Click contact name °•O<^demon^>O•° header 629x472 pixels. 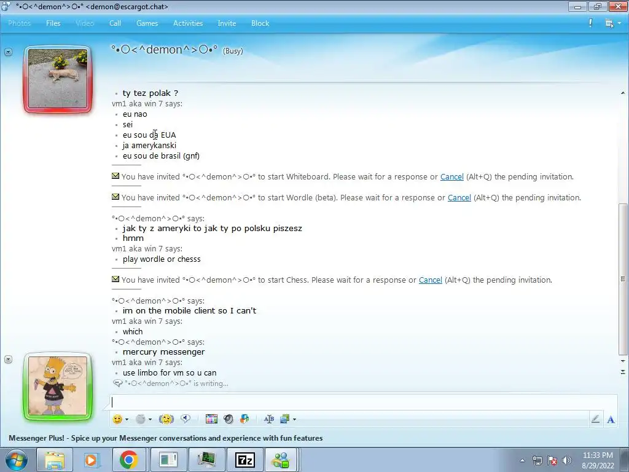click(165, 50)
